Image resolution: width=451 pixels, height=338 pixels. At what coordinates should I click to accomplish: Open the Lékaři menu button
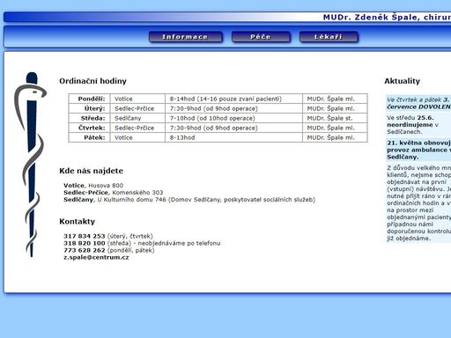click(x=329, y=37)
